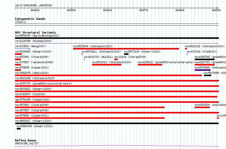
Task: Open the nsv1064970 (Coe2014) variant
Action: (x=30, y=94)
